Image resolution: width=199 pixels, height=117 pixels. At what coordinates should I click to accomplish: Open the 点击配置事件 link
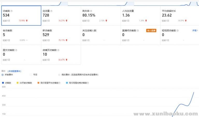pos(14,71)
